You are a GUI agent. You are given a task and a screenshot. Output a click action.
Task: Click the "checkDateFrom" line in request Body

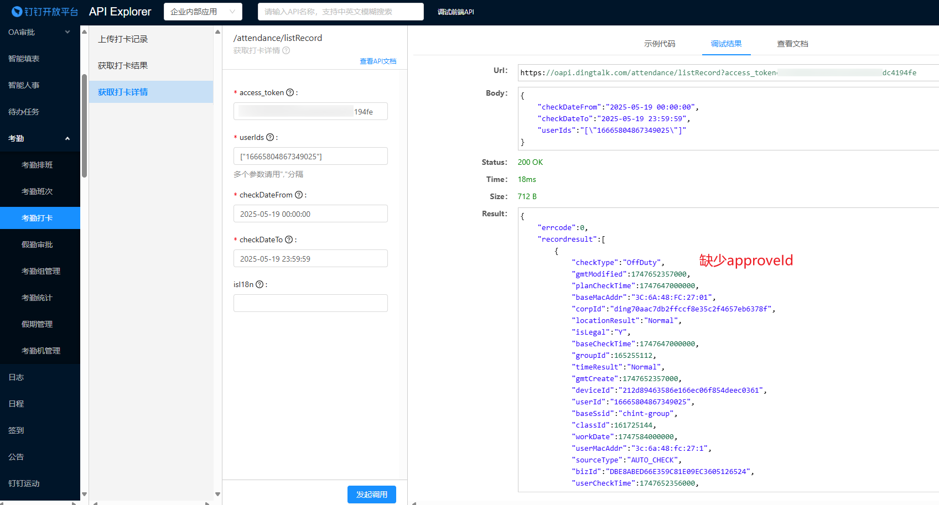[618, 107]
